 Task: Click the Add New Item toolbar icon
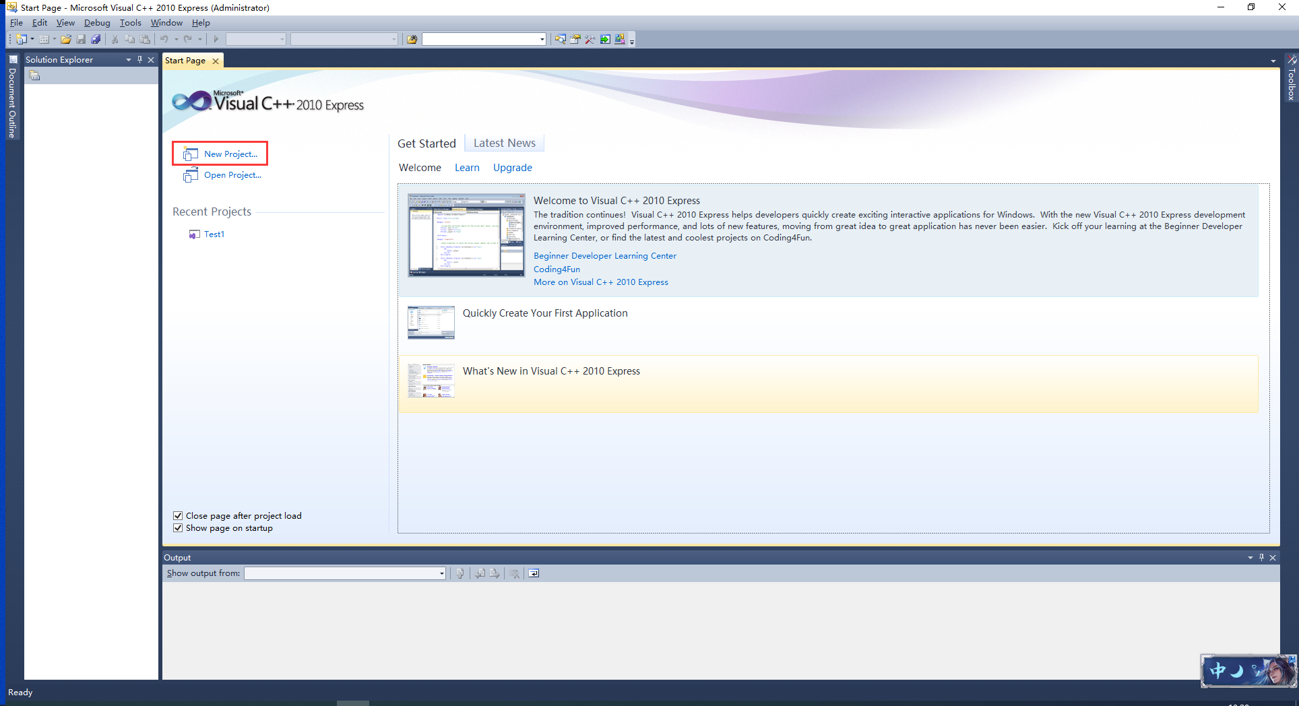[x=44, y=39]
